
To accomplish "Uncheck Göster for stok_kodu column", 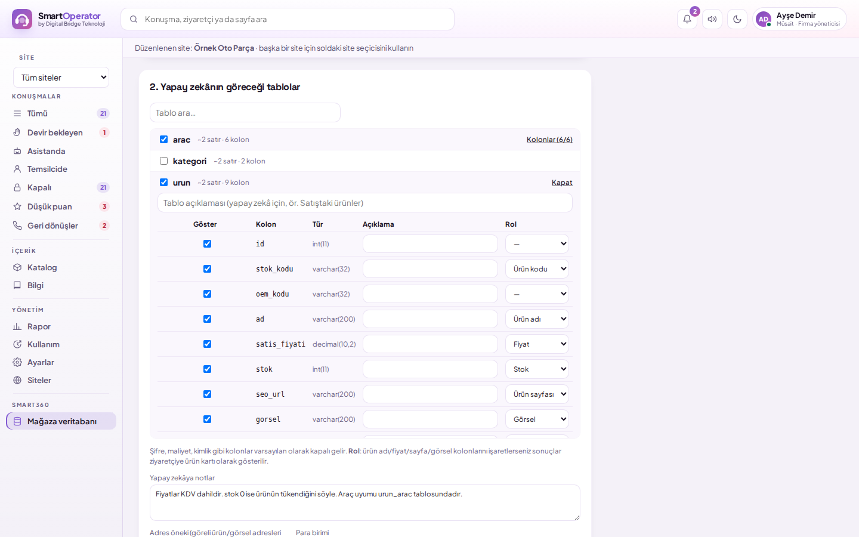I will click(x=207, y=268).
